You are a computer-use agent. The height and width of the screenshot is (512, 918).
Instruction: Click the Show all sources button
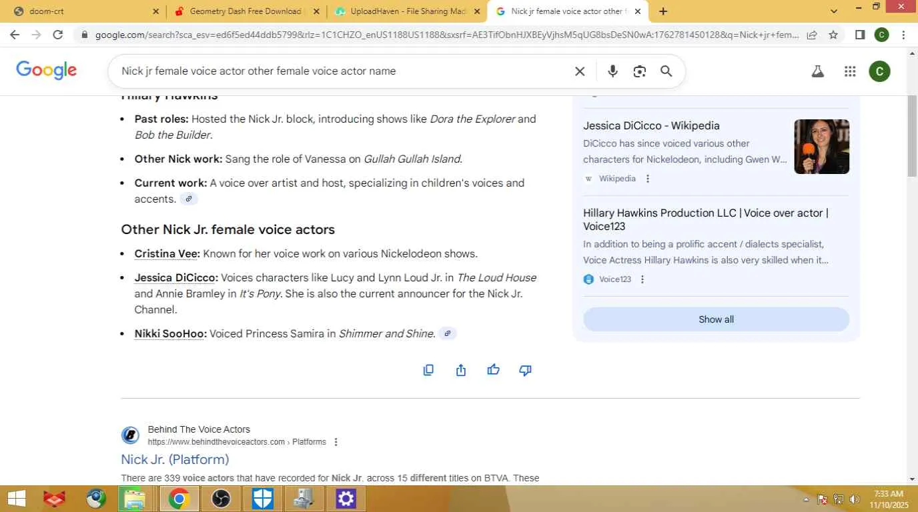(x=716, y=319)
